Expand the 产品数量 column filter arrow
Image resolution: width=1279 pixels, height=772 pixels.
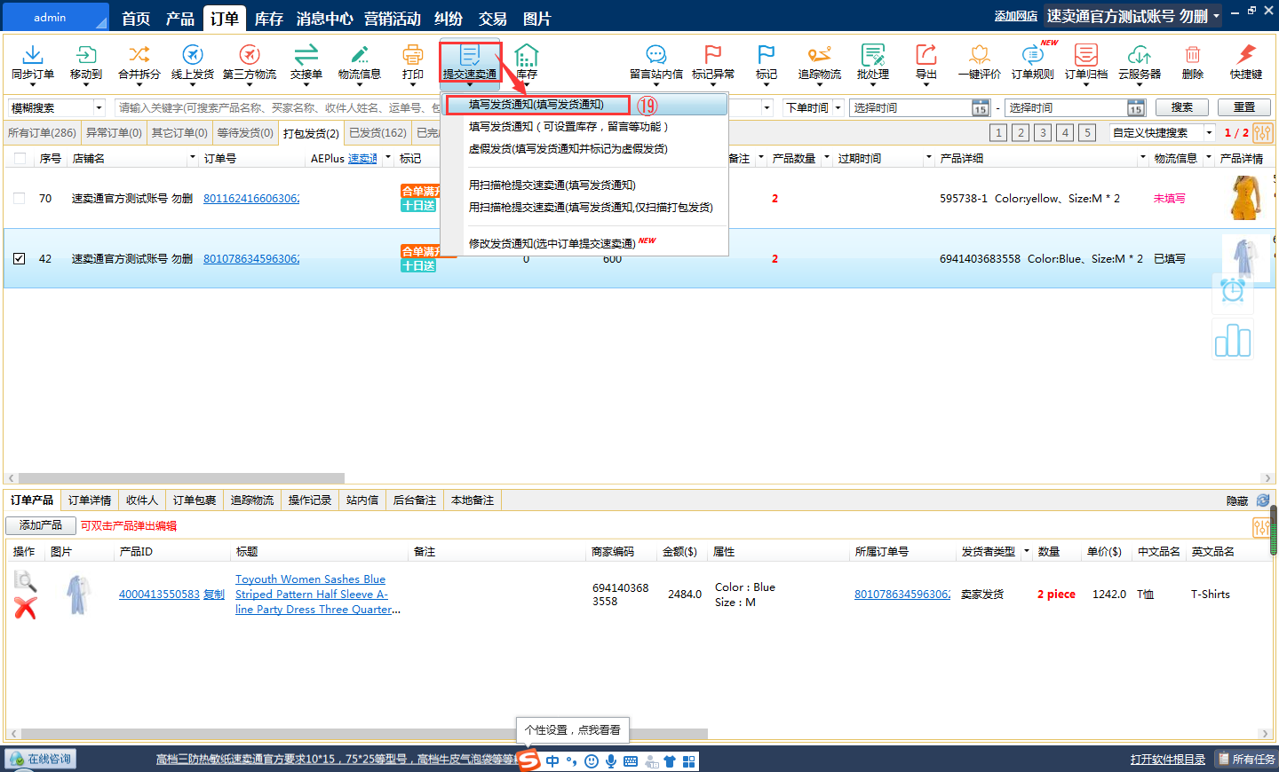(x=827, y=158)
